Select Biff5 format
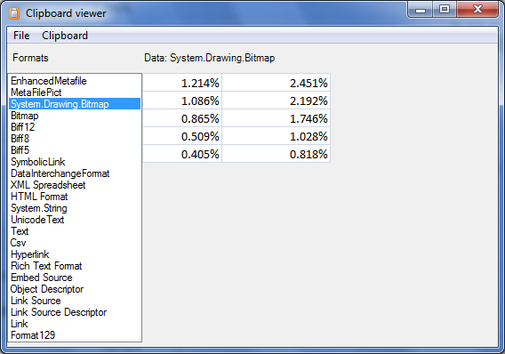505x354 pixels. tap(75, 150)
